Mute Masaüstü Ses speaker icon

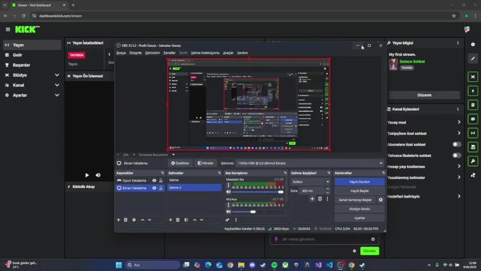[x=228, y=192]
